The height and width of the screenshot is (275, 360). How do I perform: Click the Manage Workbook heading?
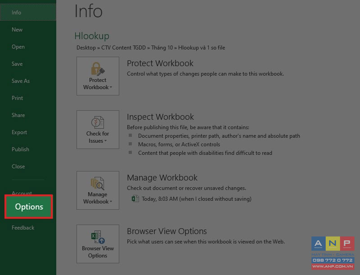pos(162,178)
